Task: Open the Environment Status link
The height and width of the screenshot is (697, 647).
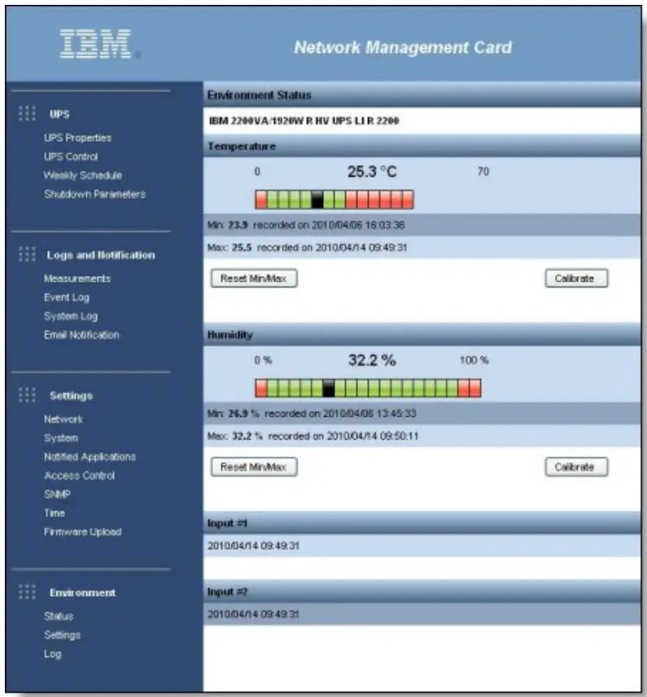Action: pyautogui.click(x=59, y=616)
